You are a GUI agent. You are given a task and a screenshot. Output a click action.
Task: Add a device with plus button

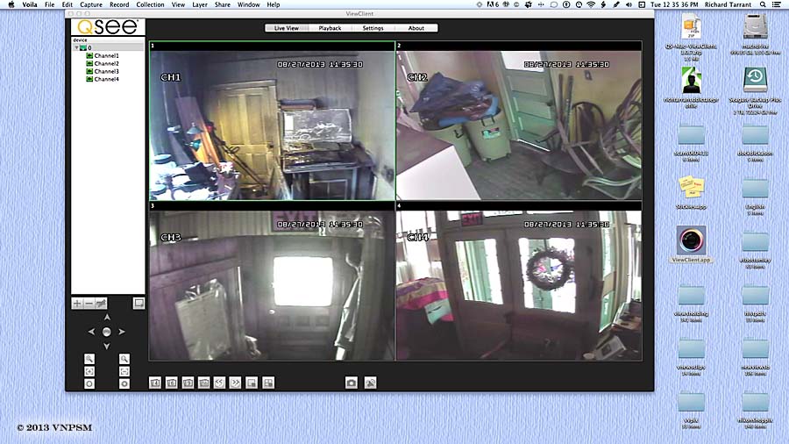tap(77, 304)
